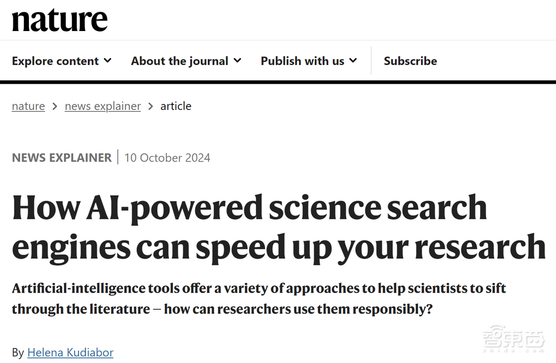556x363 pixels.
Task: Click the 智东西 watermark logo
Action: tap(513, 341)
